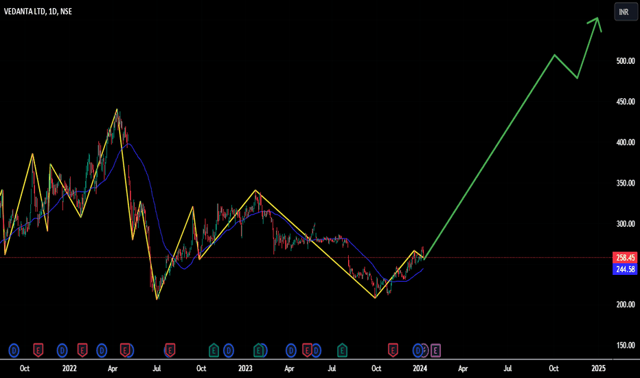640x378 pixels.
Task: Click the 2022 time axis label
Action: tap(69, 368)
